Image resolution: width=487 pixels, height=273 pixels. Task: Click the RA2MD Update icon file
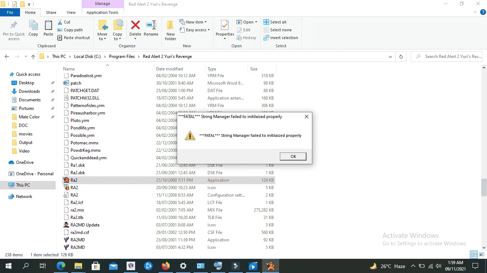coord(66,225)
